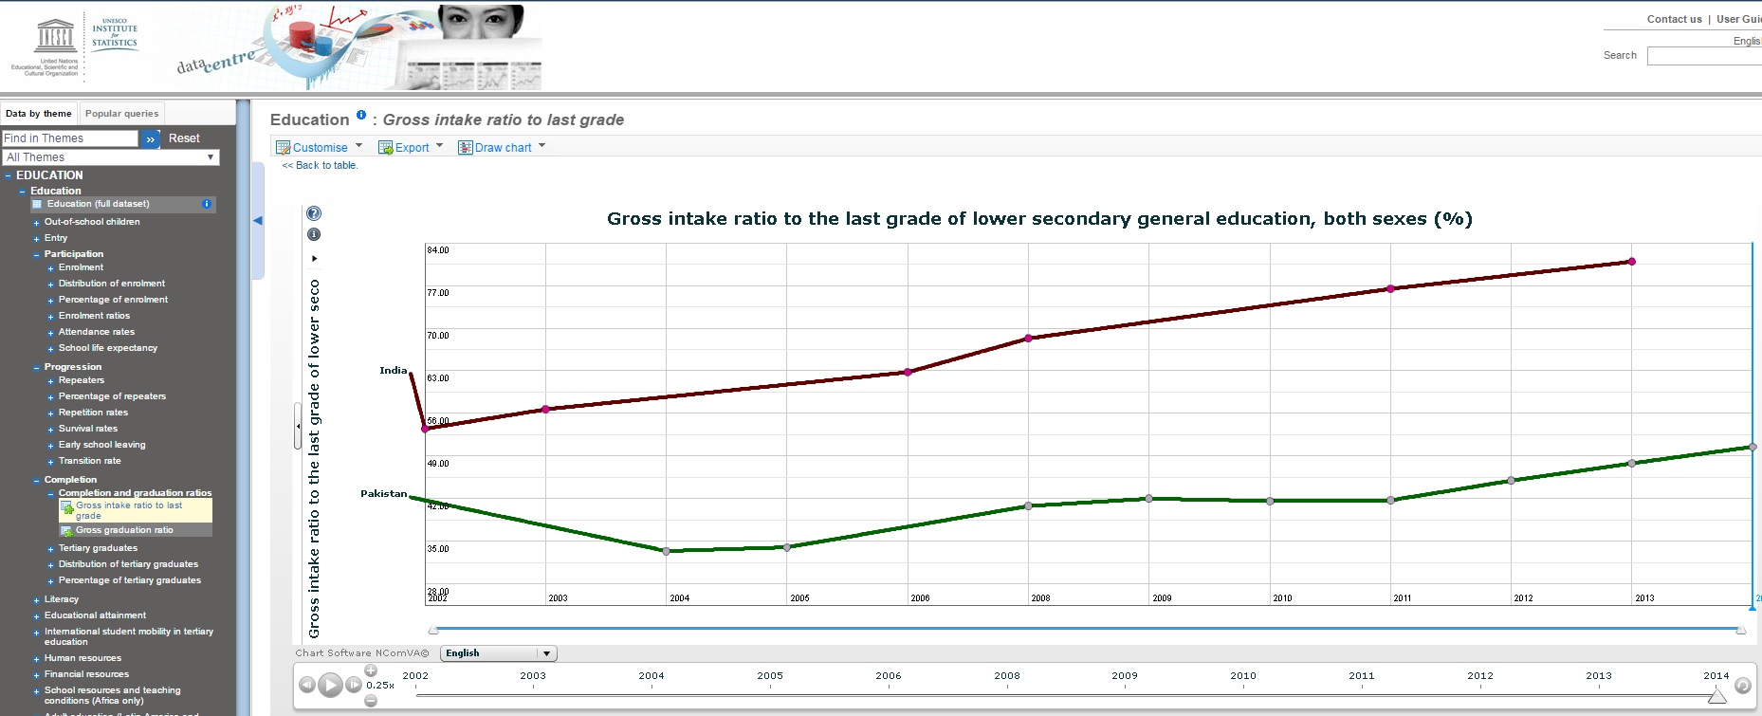Step timeline back one year
The height and width of the screenshot is (716, 1762).
tap(306, 685)
